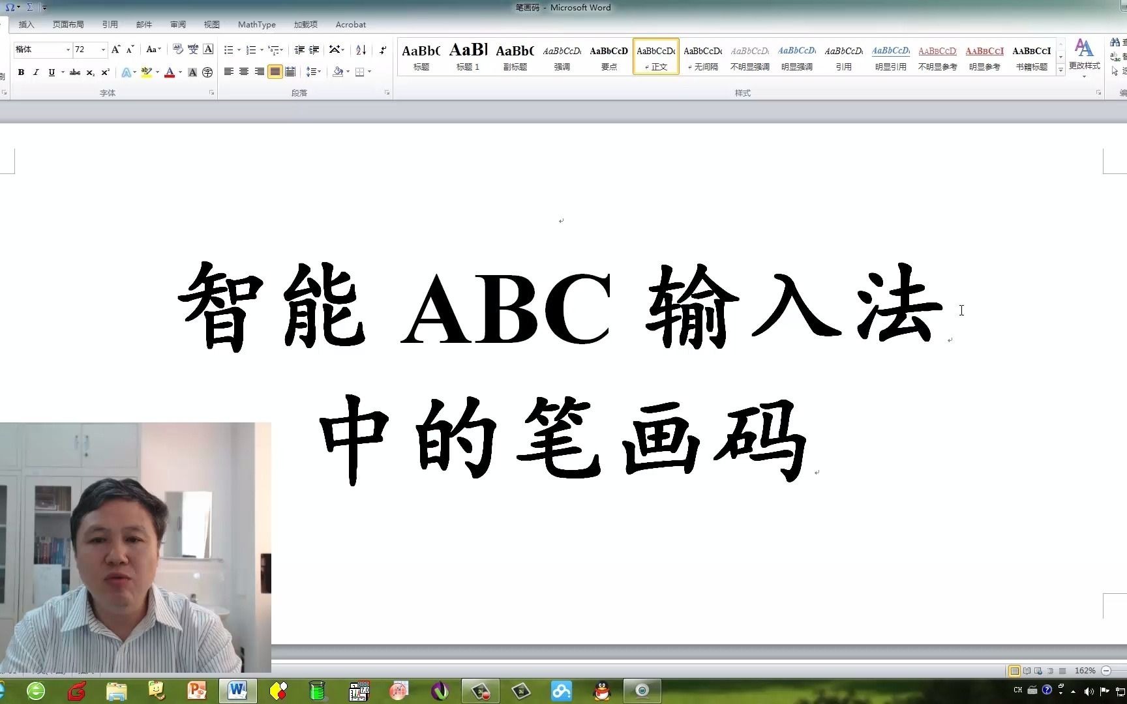The width and height of the screenshot is (1127, 704).
Task: Click the 更改样式 button
Action: click(1085, 57)
